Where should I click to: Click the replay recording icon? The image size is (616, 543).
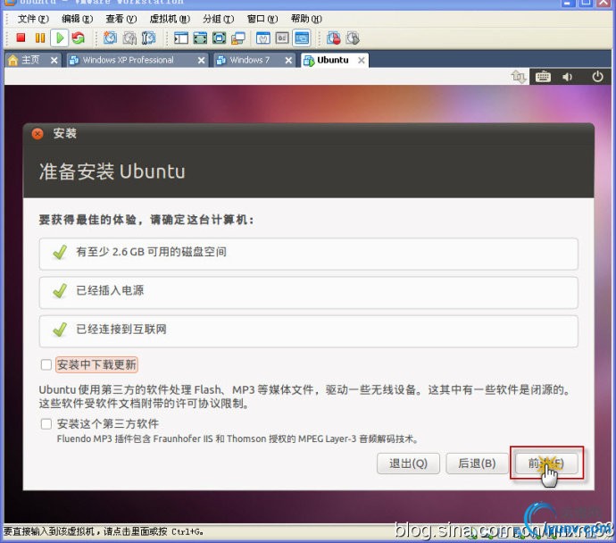click(x=353, y=38)
